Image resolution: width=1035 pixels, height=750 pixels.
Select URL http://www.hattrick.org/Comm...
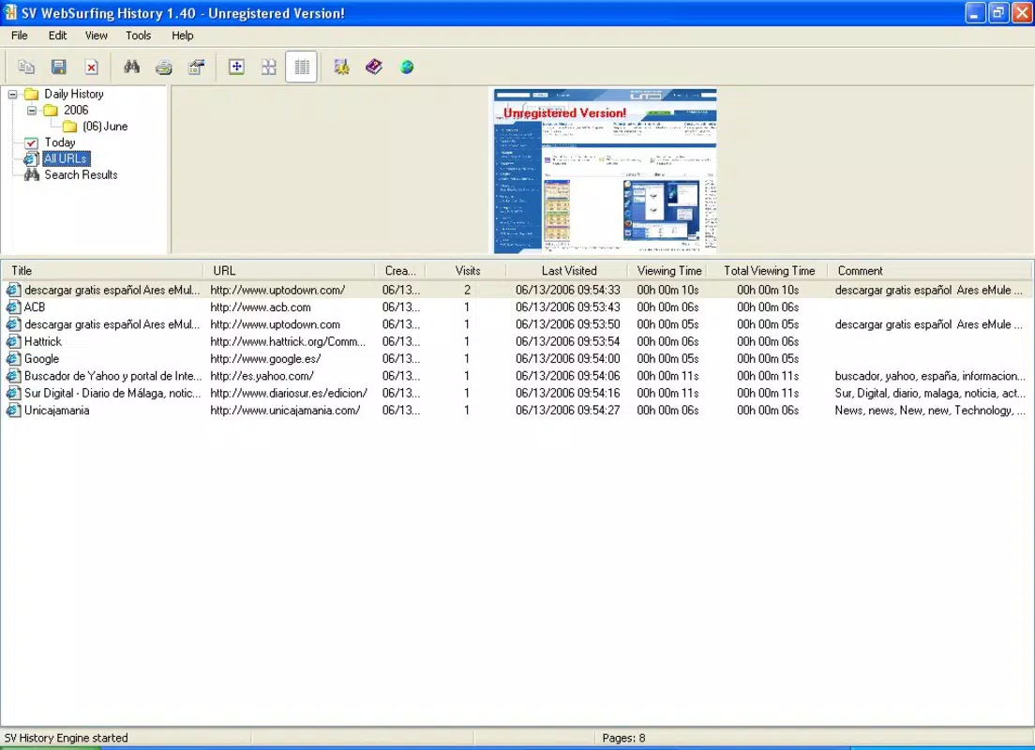(288, 341)
